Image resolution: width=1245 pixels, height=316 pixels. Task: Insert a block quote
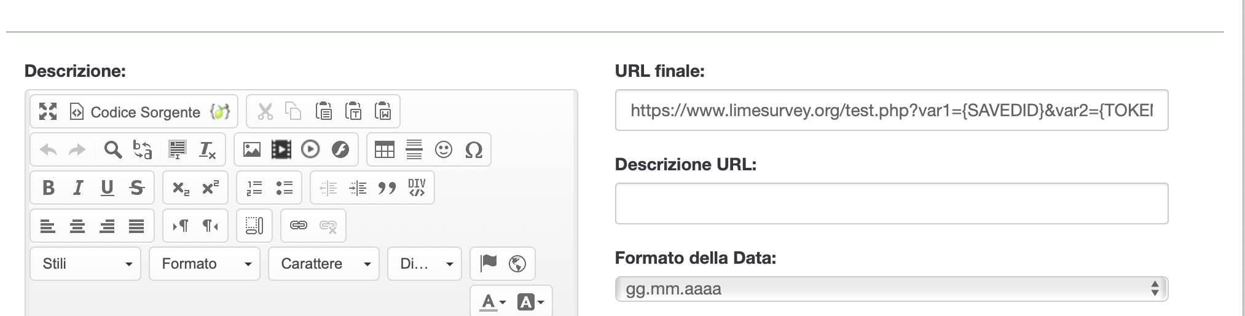pos(387,188)
